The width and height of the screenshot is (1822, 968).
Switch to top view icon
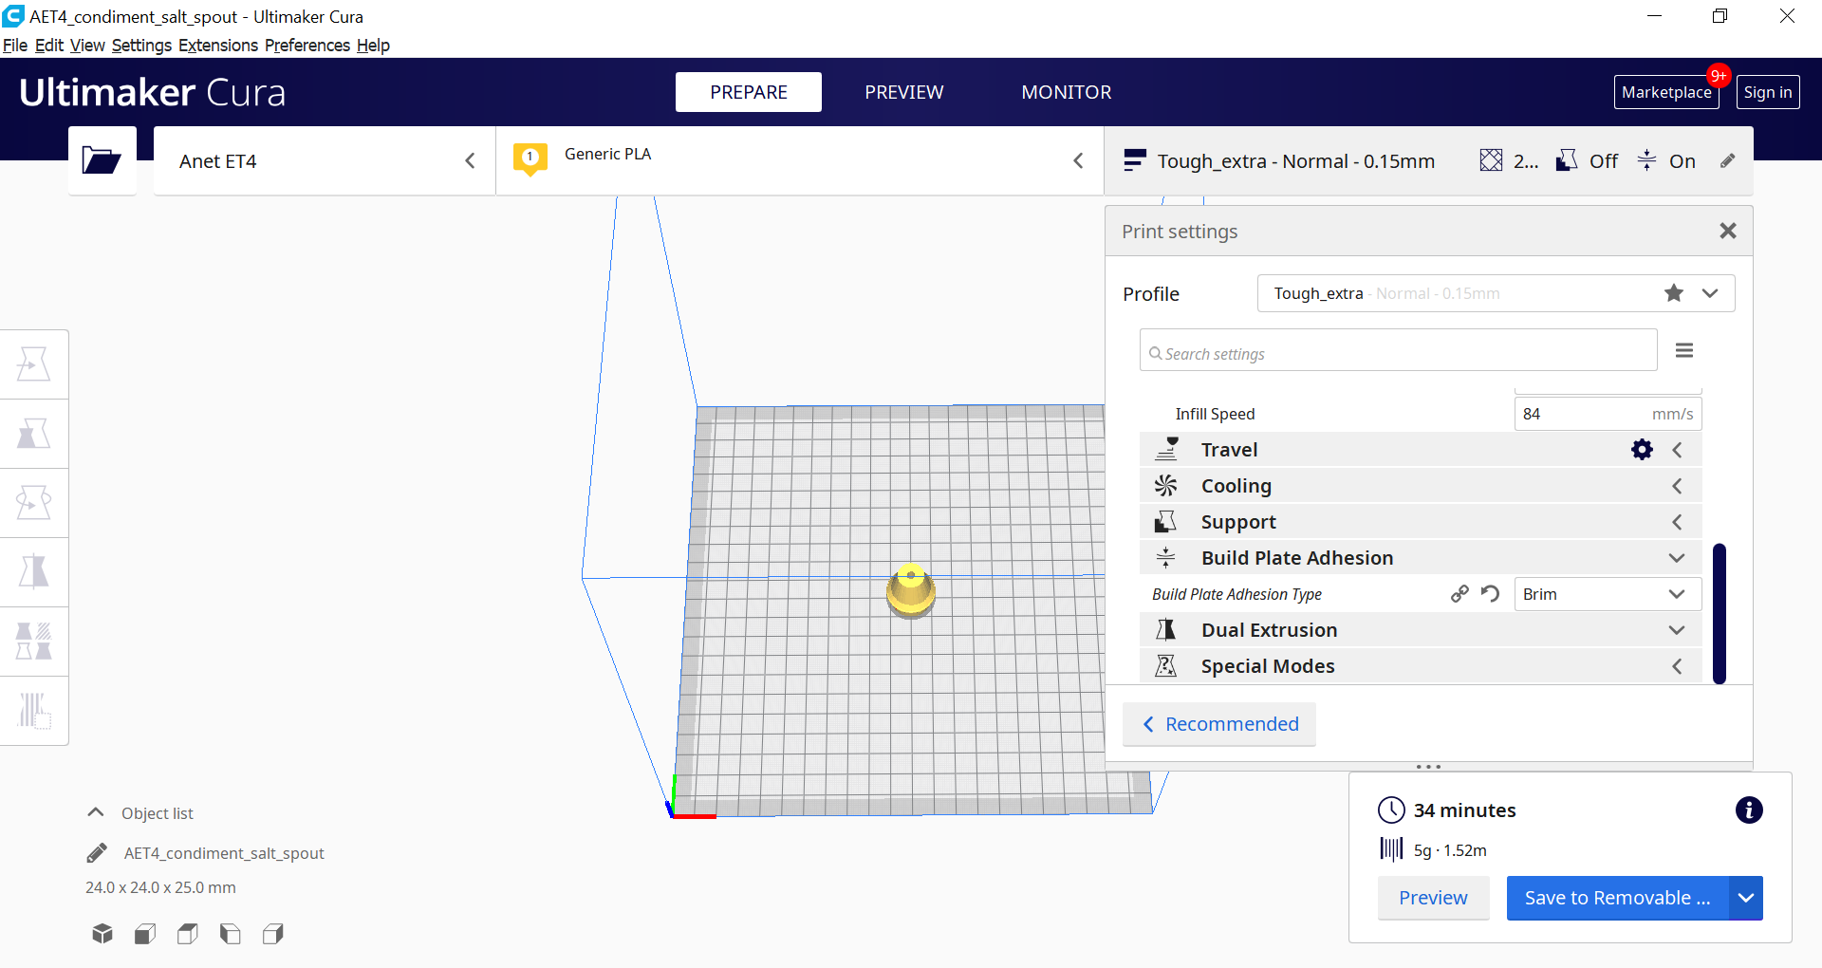(x=188, y=934)
